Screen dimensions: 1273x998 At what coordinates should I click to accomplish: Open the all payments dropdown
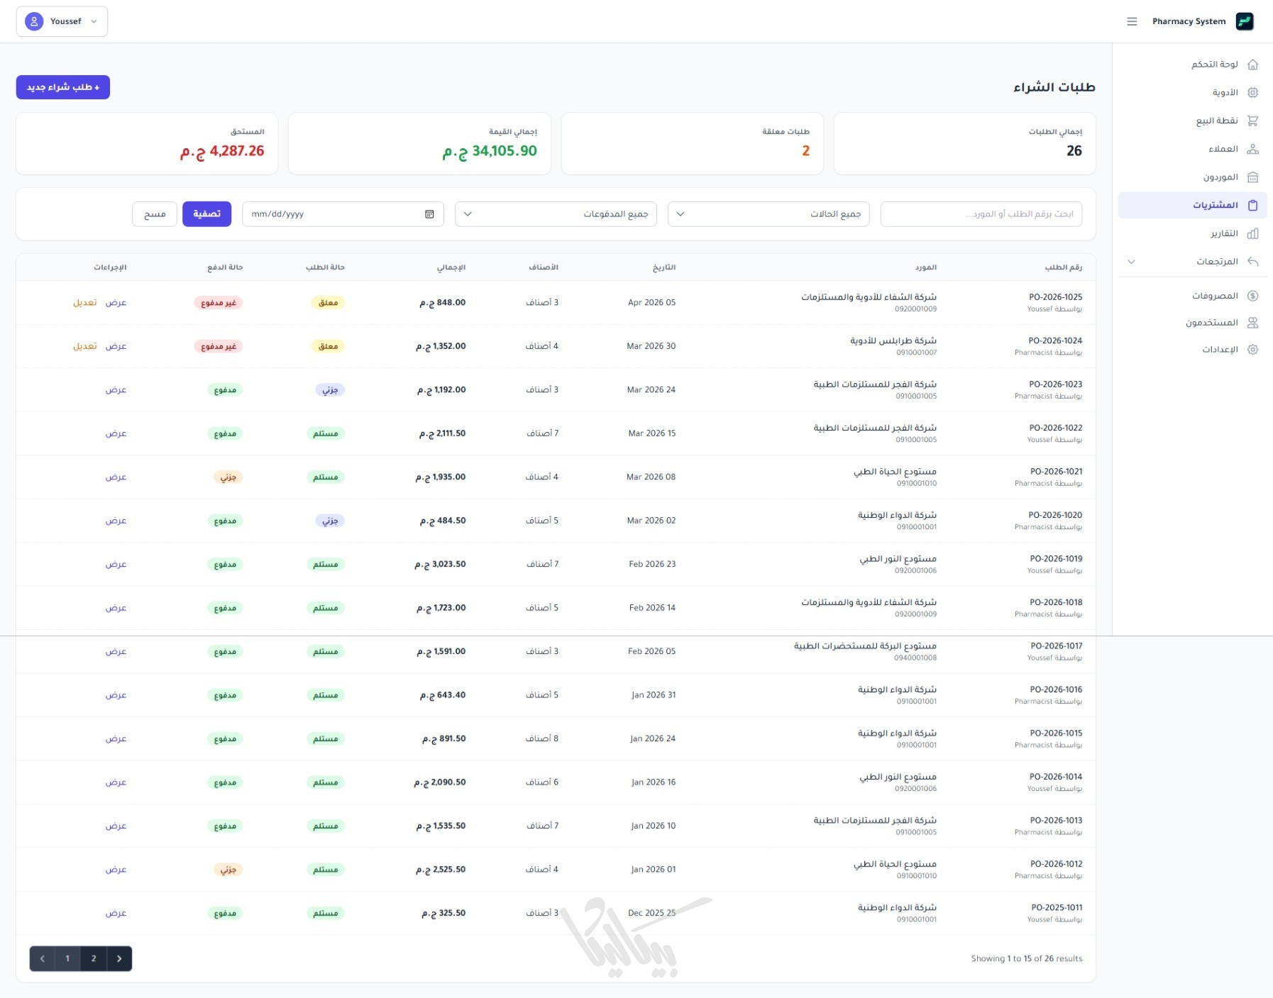(555, 214)
